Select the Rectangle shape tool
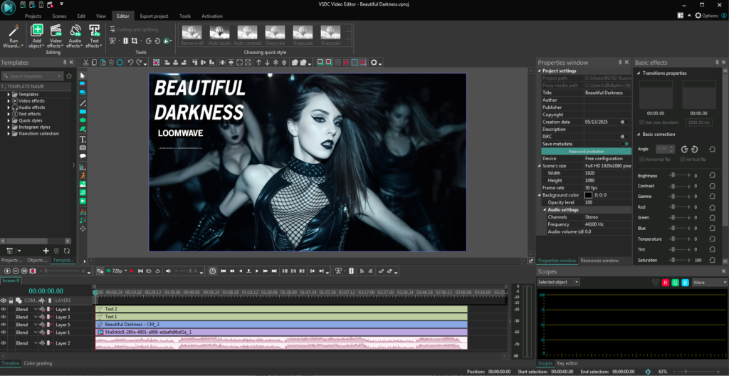This screenshot has width=729, height=376. (x=83, y=112)
